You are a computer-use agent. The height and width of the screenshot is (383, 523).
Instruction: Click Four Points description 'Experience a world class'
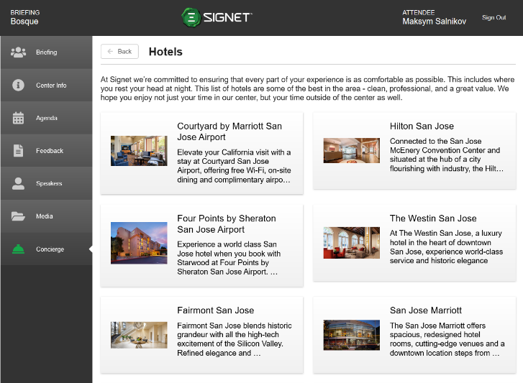tap(229, 258)
